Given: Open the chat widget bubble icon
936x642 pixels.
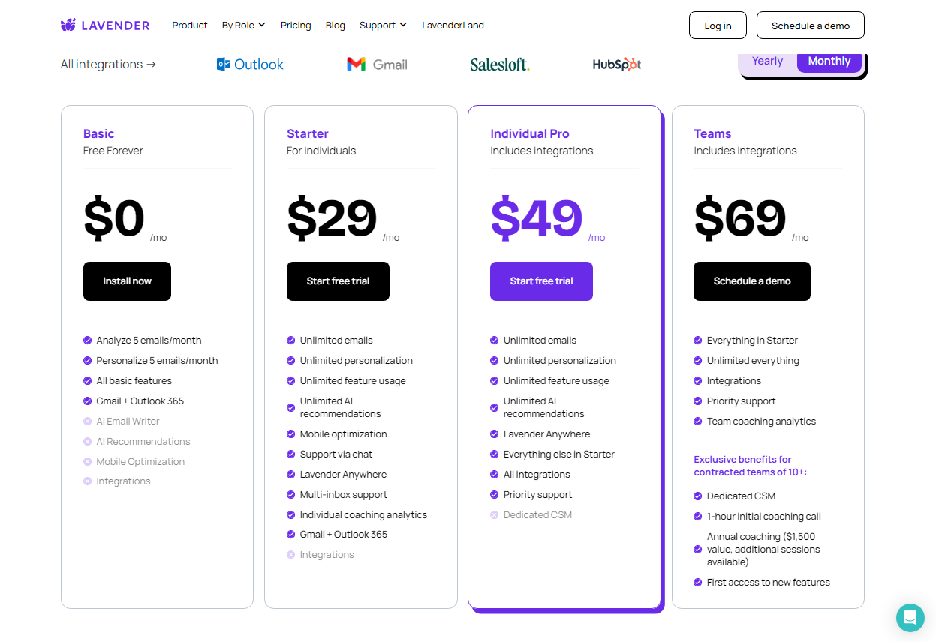Looking at the screenshot, I should (910, 618).
